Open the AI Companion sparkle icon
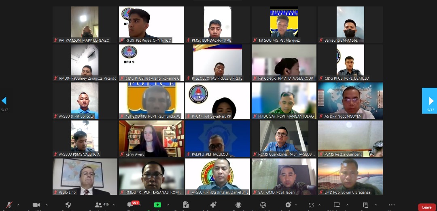The image size is (437, 211). pos(213,205)
